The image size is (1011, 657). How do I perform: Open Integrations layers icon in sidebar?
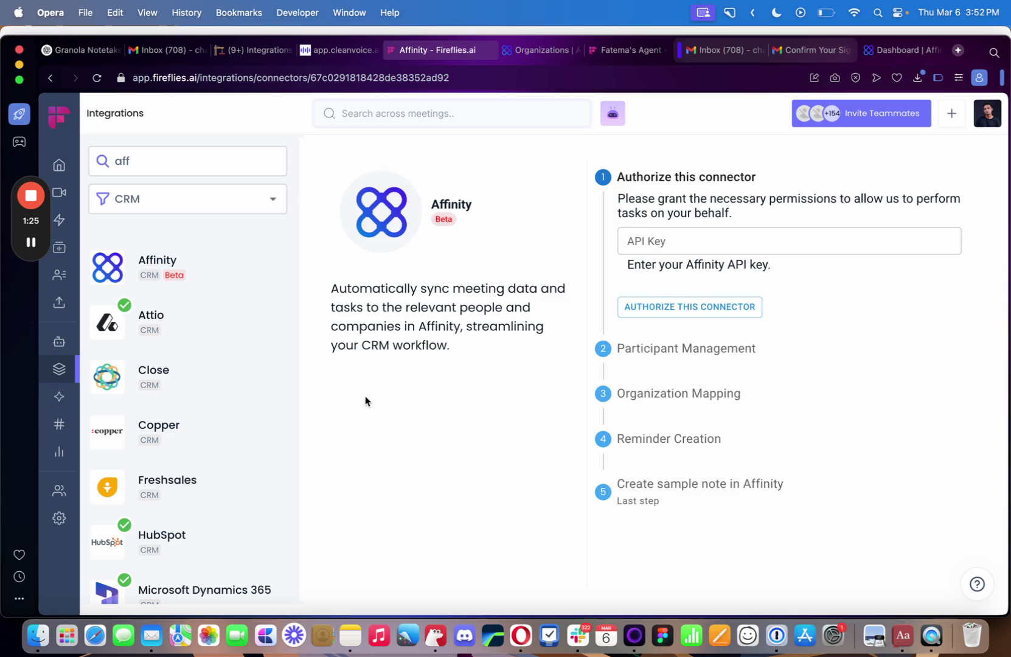(59, 369)
